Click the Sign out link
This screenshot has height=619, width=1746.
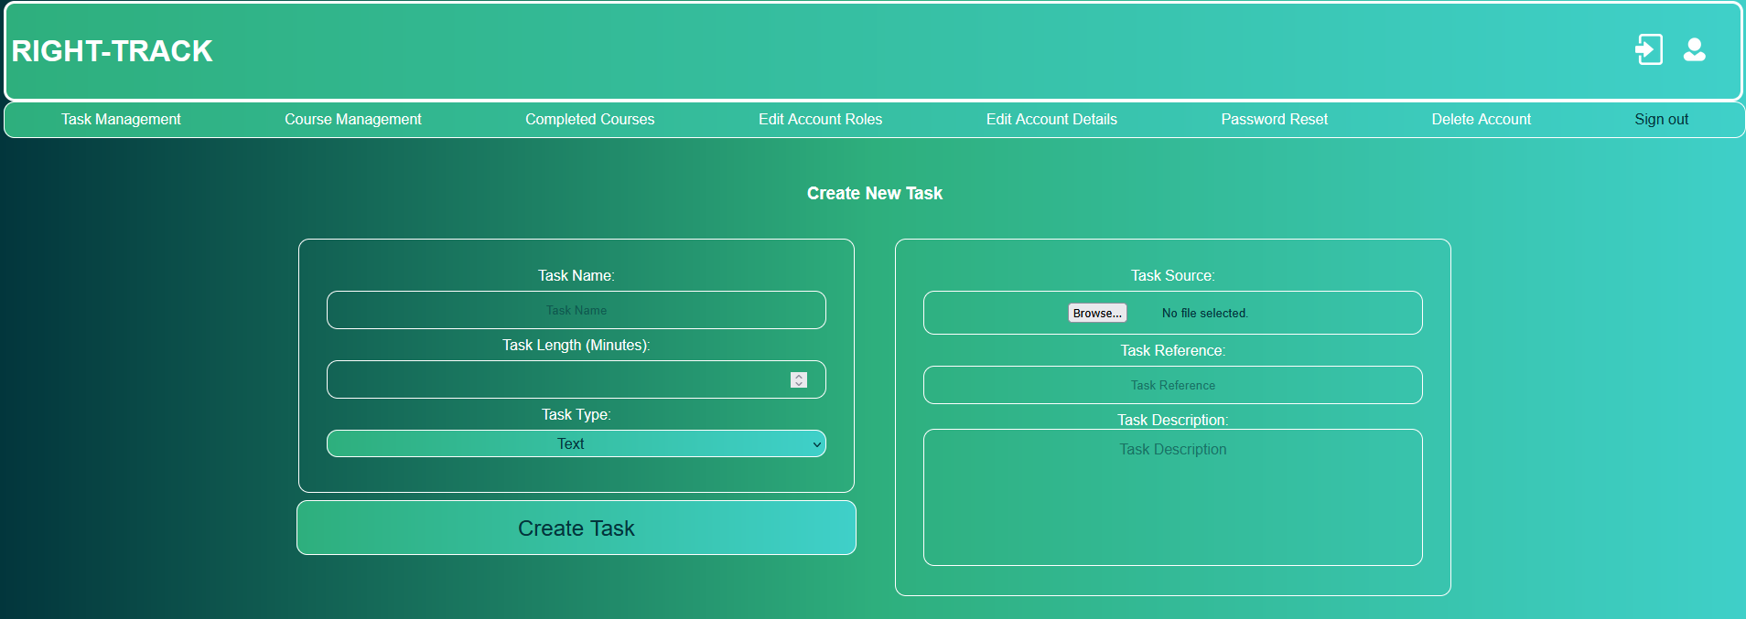(1661, 119)
